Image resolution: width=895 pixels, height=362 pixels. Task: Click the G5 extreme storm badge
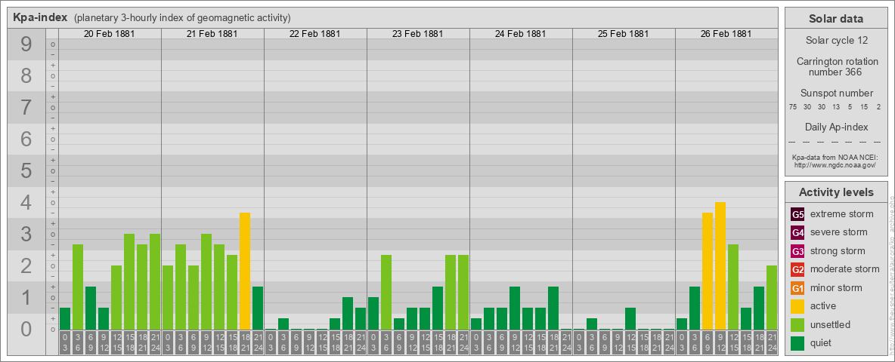[x=797, y=215]
